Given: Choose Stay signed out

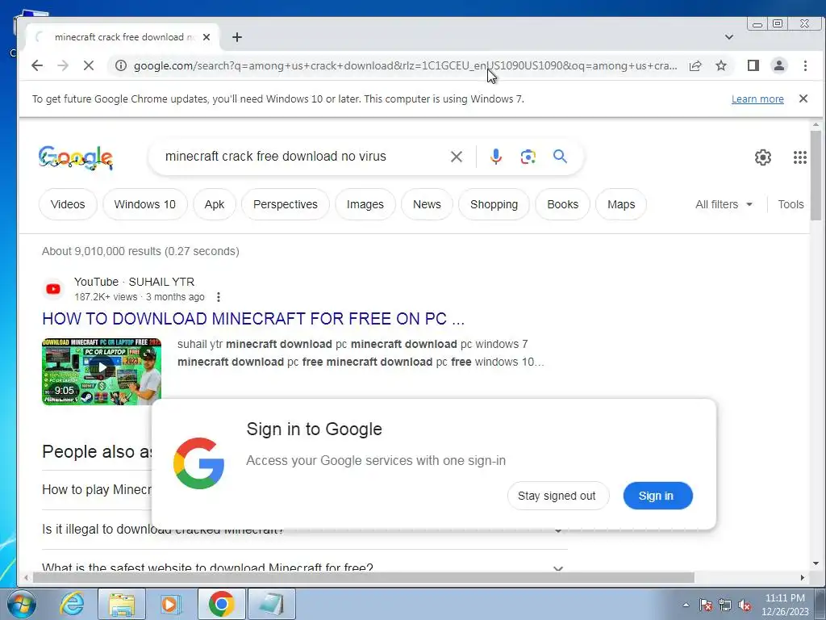Looking at the screenshot, I should (558, 496).
